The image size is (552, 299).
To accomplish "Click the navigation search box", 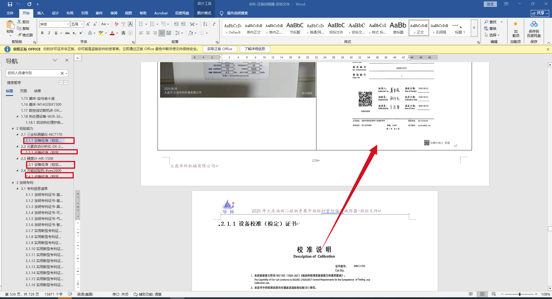I will point(33,73).
